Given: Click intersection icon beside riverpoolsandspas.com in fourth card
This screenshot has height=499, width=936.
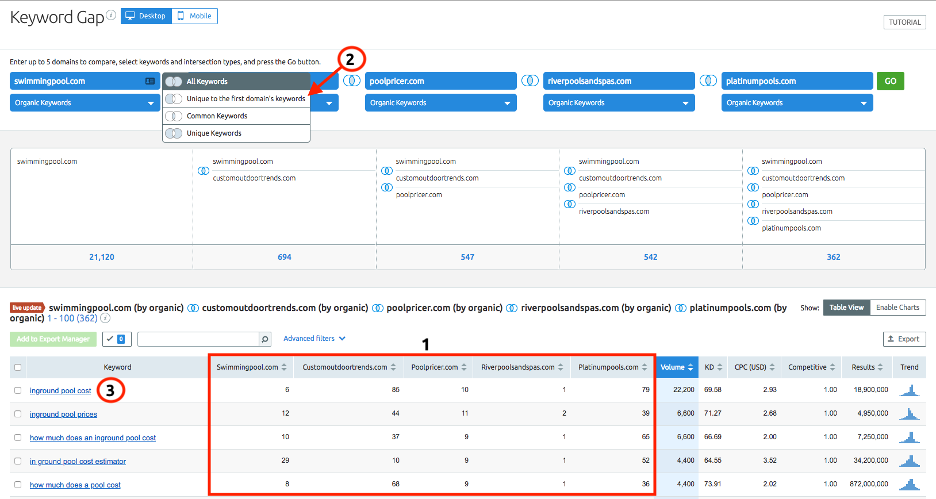Looking at the screenshot, I should coord(570,204).
